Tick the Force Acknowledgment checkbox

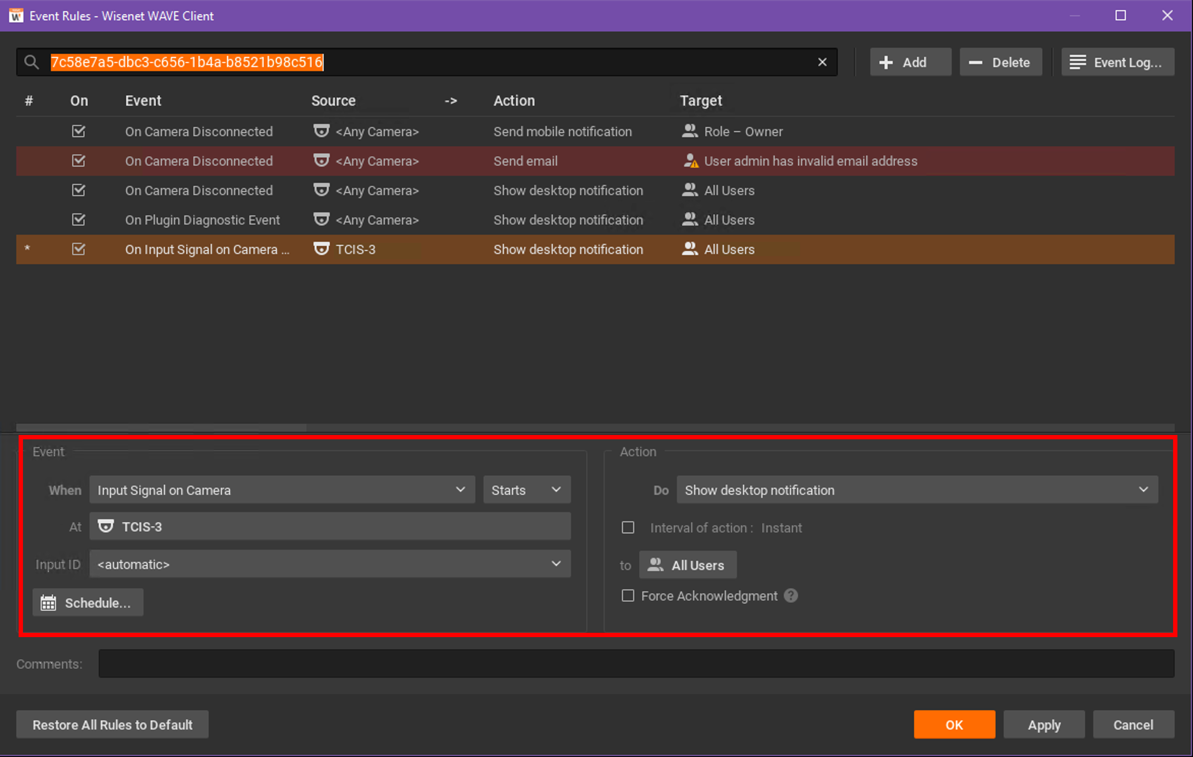tap(628, 596)
